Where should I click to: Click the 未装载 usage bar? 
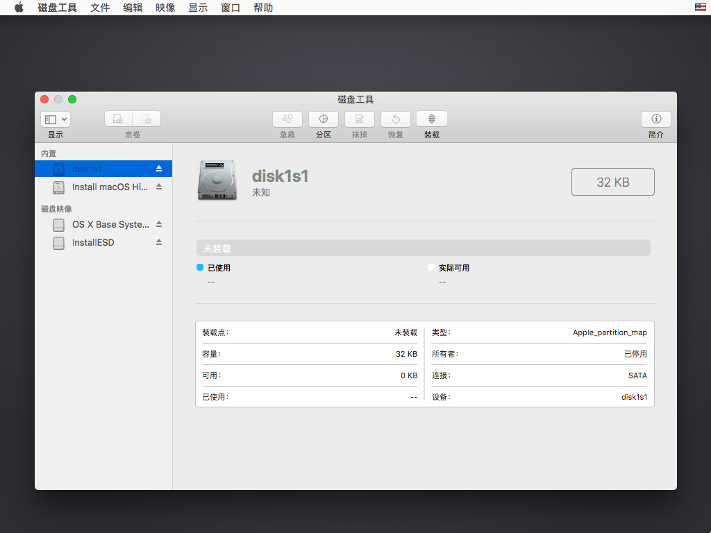pyautogui.click(x=424, y=248)
